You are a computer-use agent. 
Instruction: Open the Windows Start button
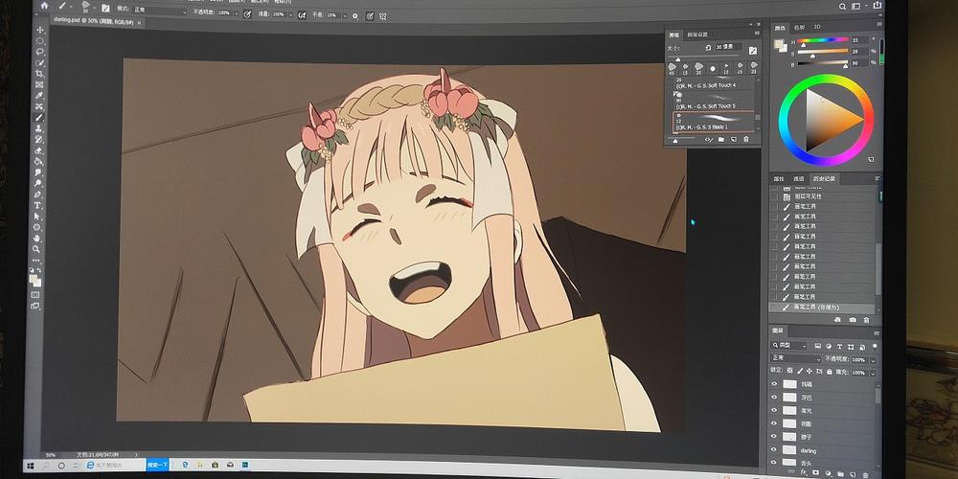point(29,466)
